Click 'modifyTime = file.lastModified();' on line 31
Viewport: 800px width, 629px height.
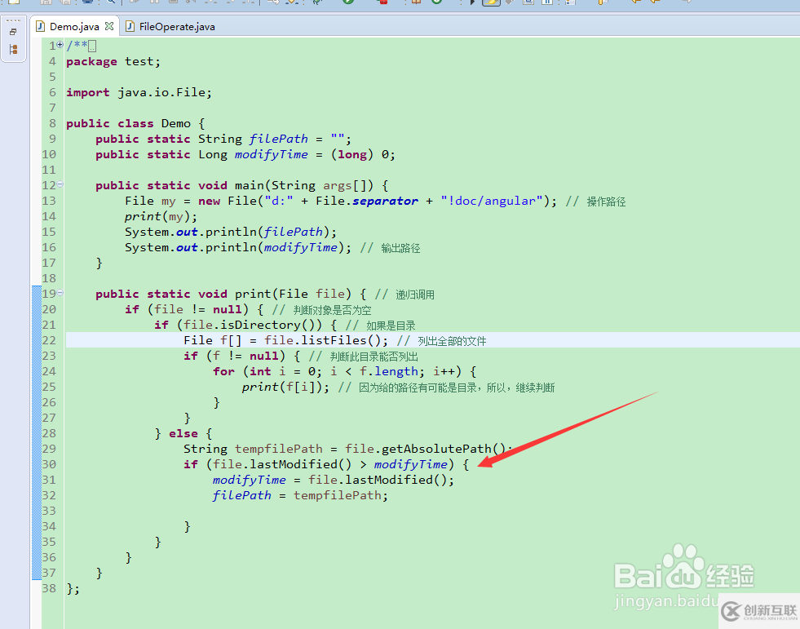coord(334,480)
